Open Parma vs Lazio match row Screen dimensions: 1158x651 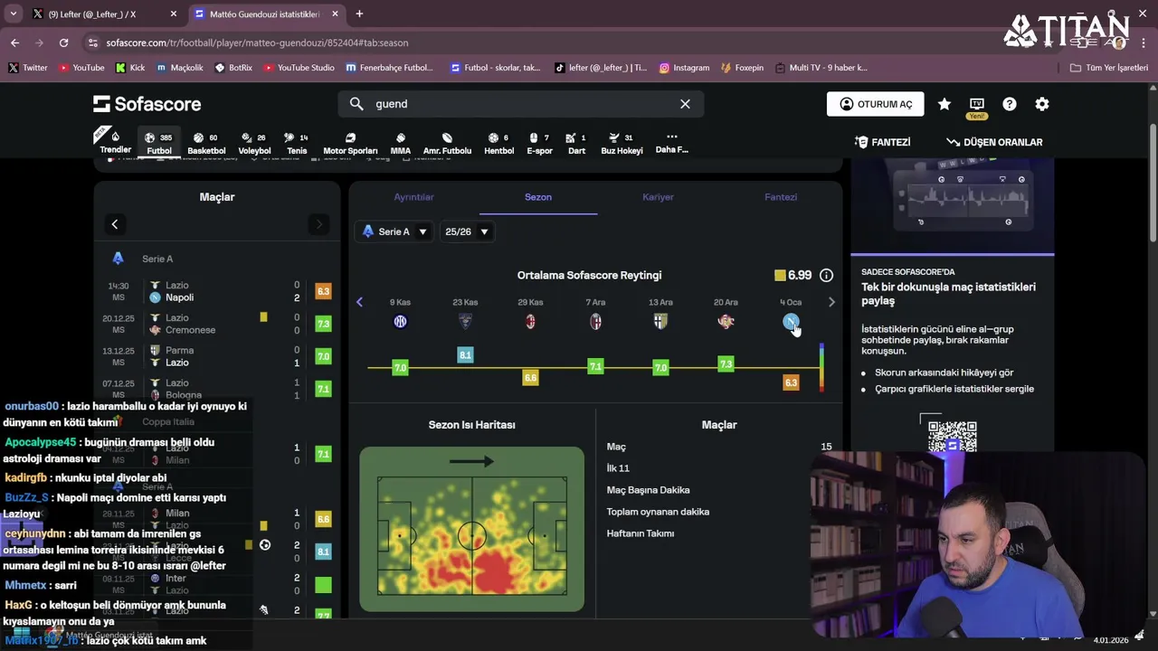coord(217,356)
